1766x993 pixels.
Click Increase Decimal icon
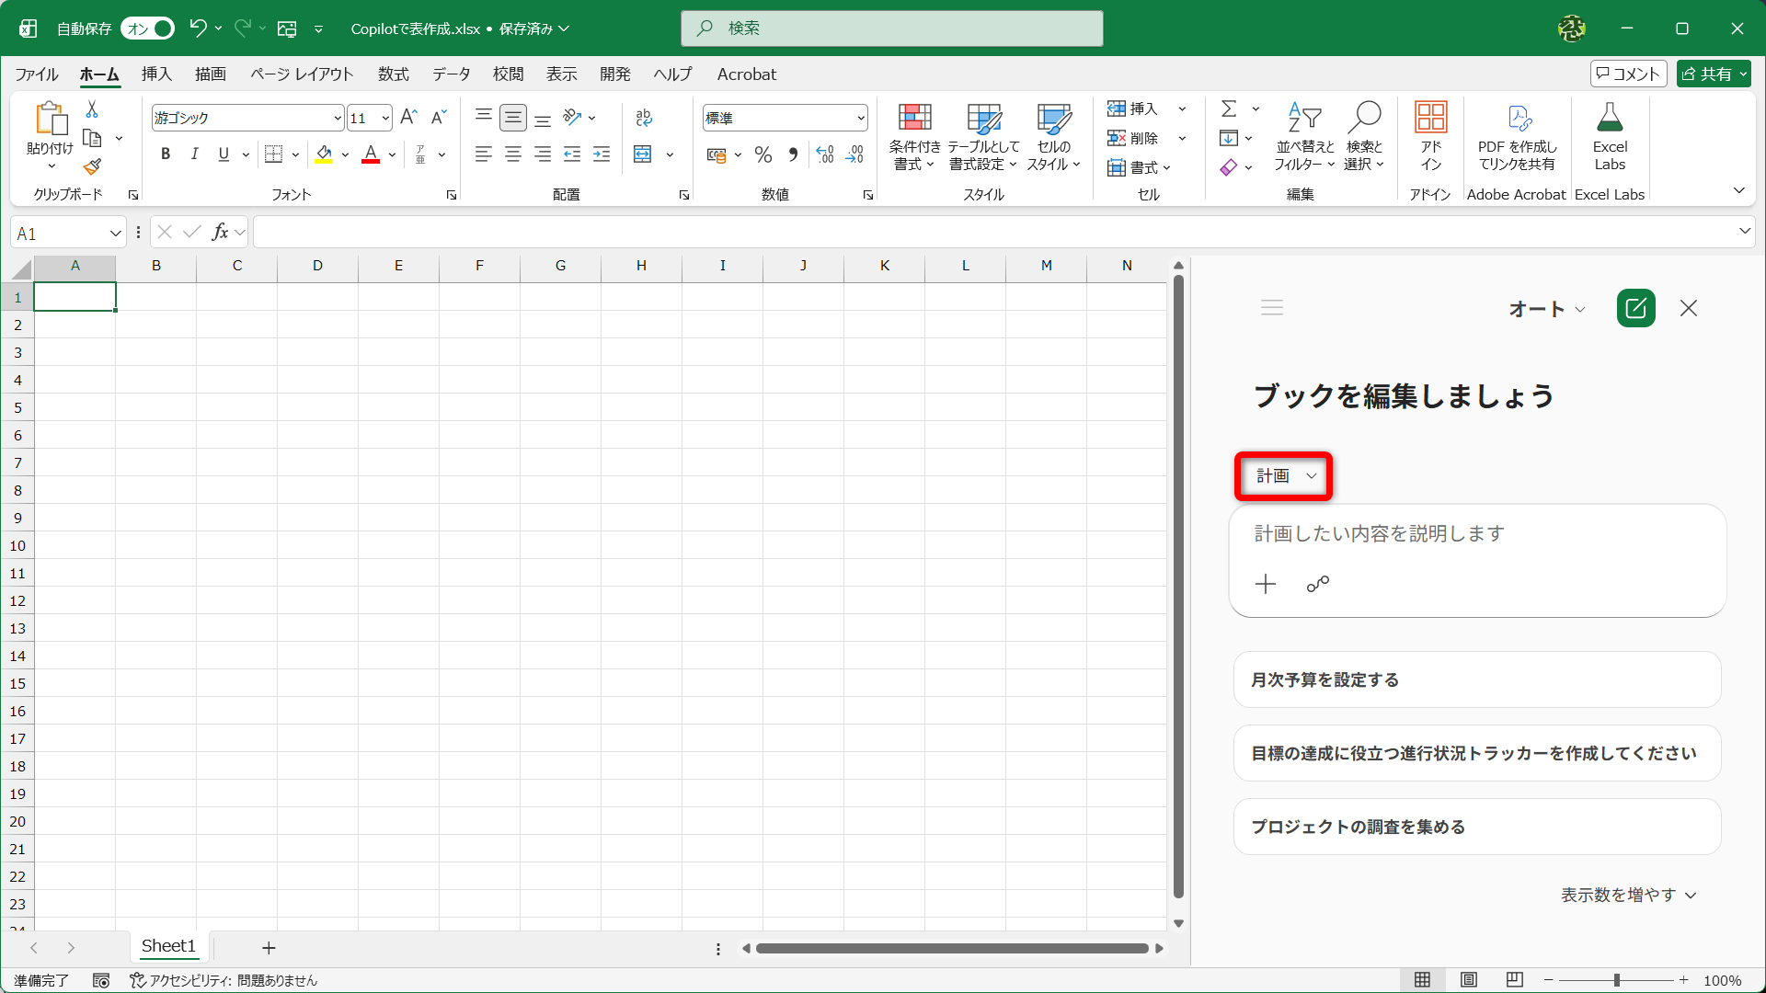pyautogui.click(x=825, y=154)
